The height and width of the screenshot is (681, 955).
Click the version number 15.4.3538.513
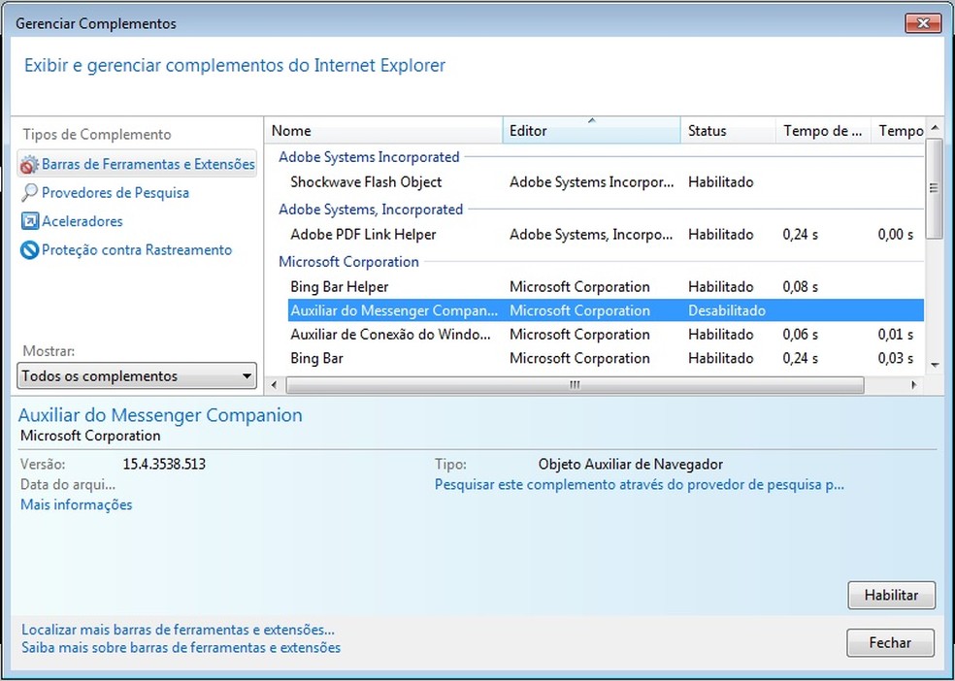pyautogui.click(x=164, y=465)
